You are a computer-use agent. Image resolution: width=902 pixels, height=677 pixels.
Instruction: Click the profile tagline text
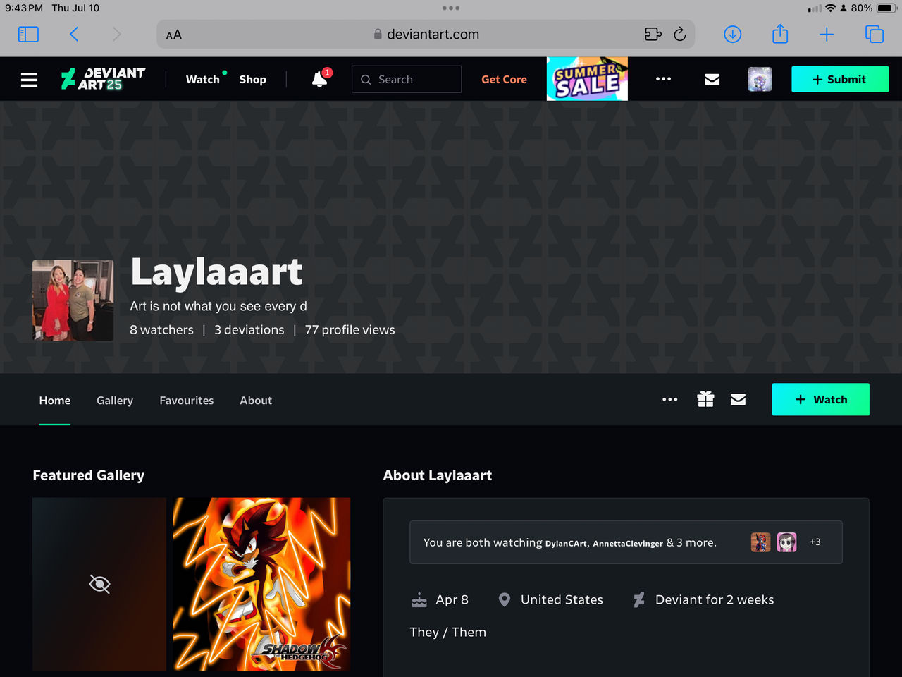(218, 306)
